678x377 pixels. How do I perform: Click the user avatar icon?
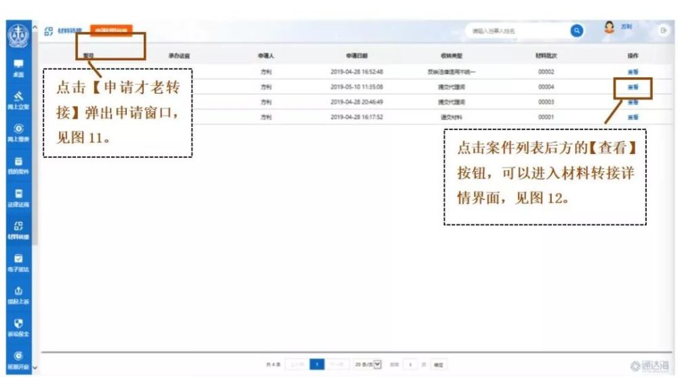(610, 27)
